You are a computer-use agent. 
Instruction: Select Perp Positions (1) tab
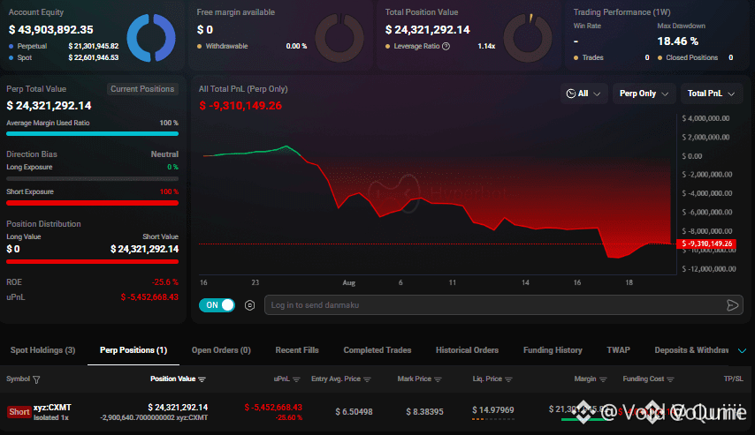tap(133, 350)
